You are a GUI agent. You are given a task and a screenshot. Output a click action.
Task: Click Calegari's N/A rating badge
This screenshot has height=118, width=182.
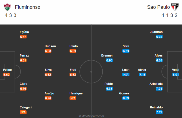point(23,112)
